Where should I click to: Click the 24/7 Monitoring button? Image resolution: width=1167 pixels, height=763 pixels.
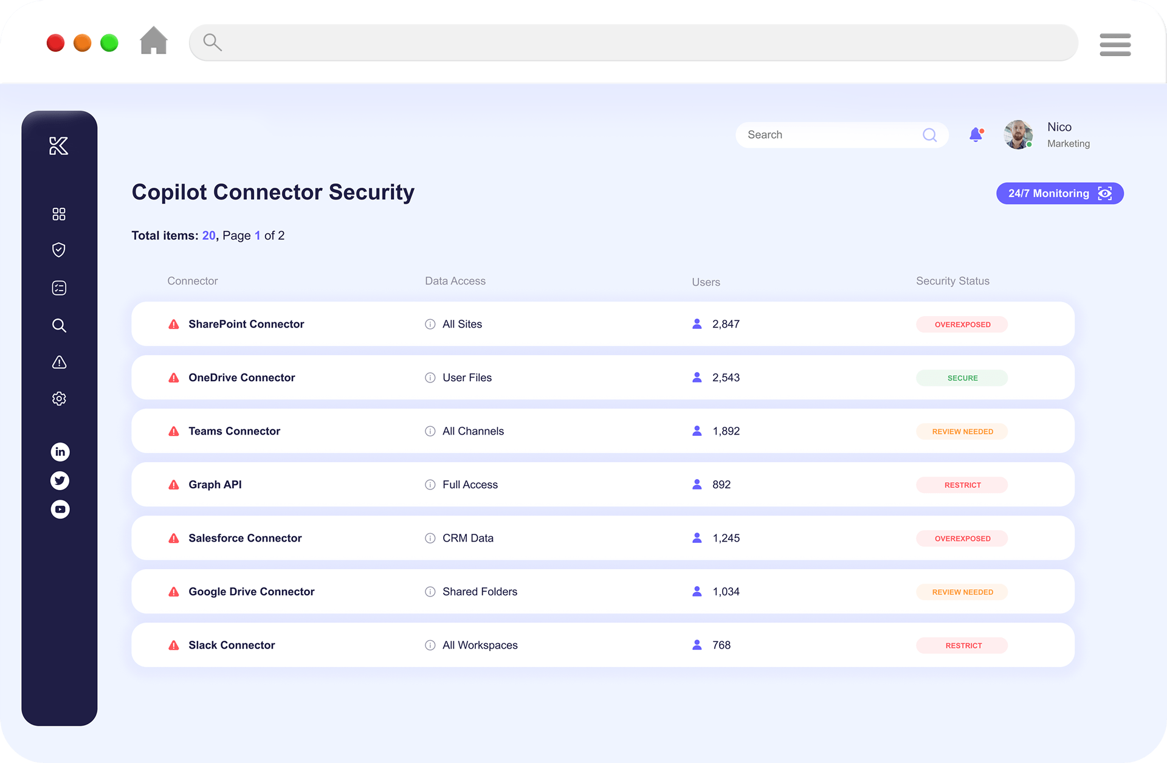[1059, 193]
